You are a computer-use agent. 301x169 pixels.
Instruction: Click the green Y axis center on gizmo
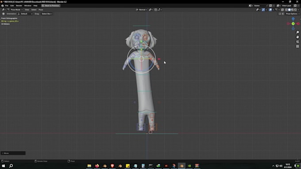click(x=293, y=24)
